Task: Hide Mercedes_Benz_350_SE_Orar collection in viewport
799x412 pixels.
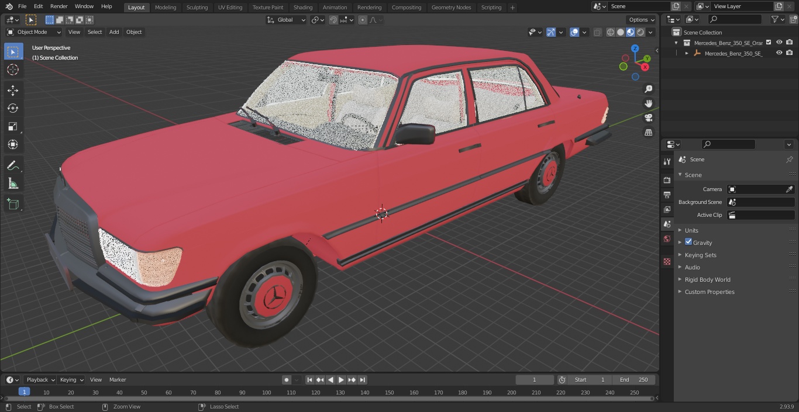Action: coord(779,43)
